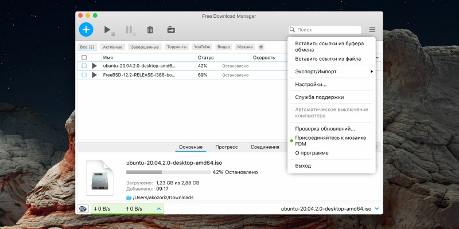Viewport: 459px width, 229px height.
Task: Choose Проверка обновлений... menu item
Action: (332, 129)
